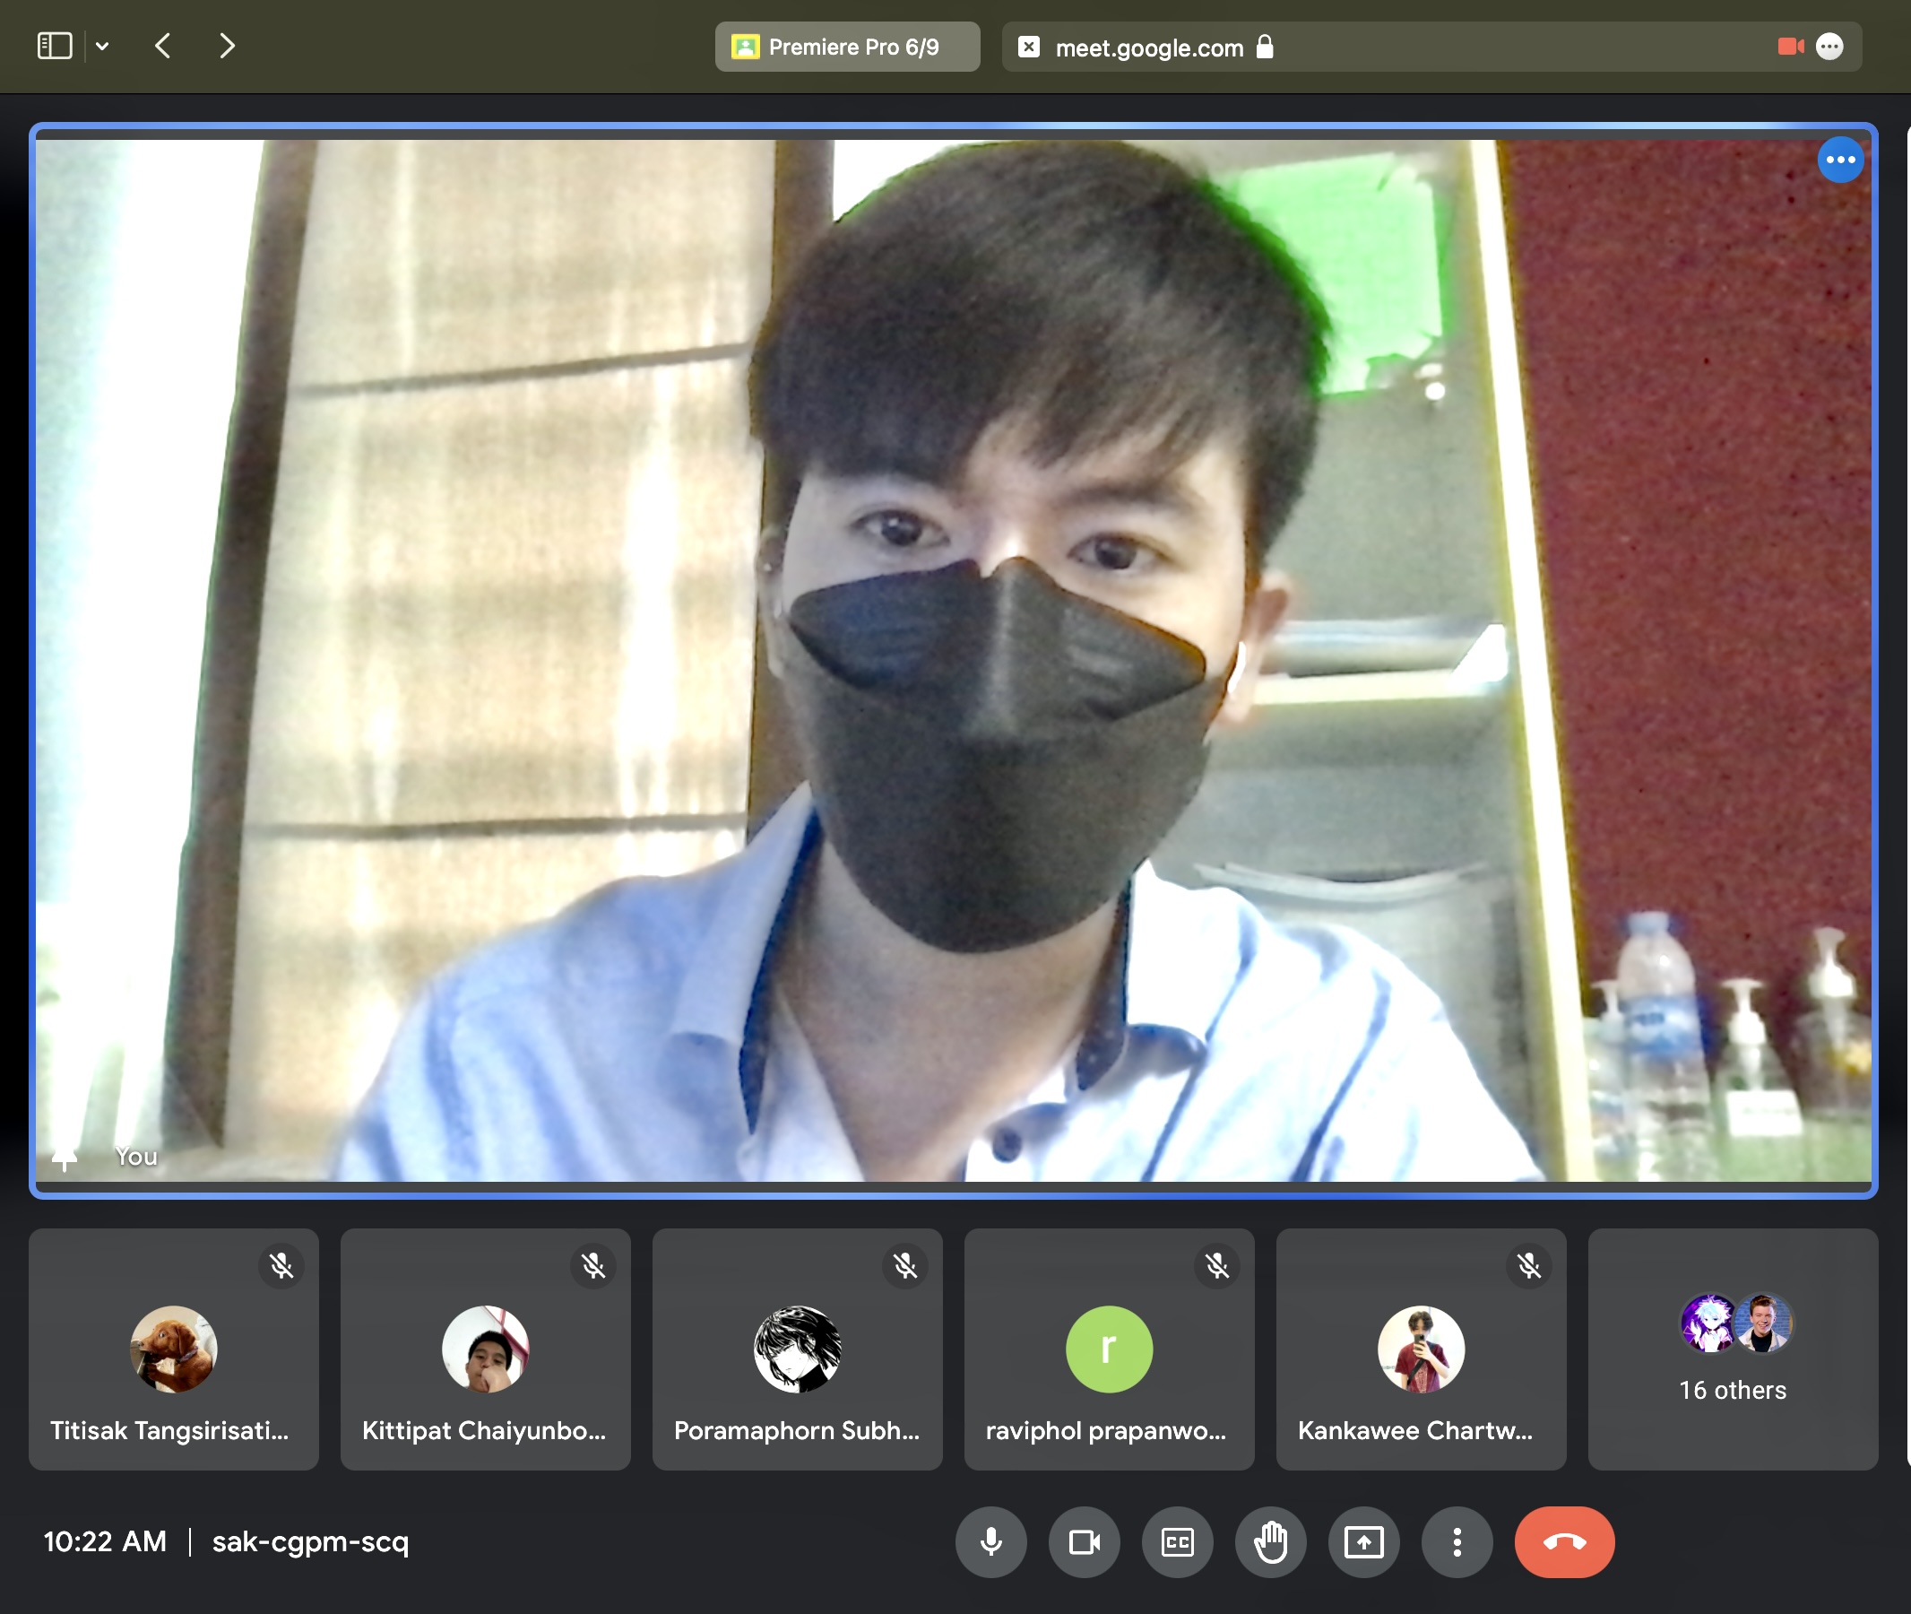
Task: Go back with browser back arrow
Action: 163,46
